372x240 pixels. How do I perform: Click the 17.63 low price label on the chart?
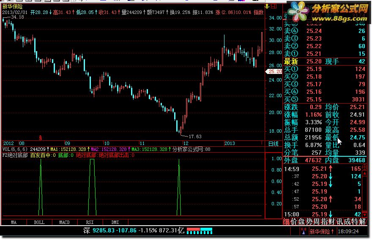click(195, 136)
